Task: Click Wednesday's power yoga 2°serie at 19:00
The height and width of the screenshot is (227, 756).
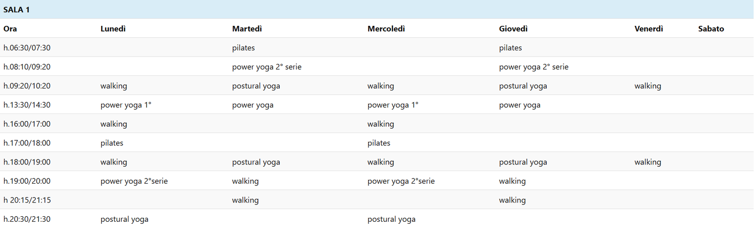Action: point(401,181)
